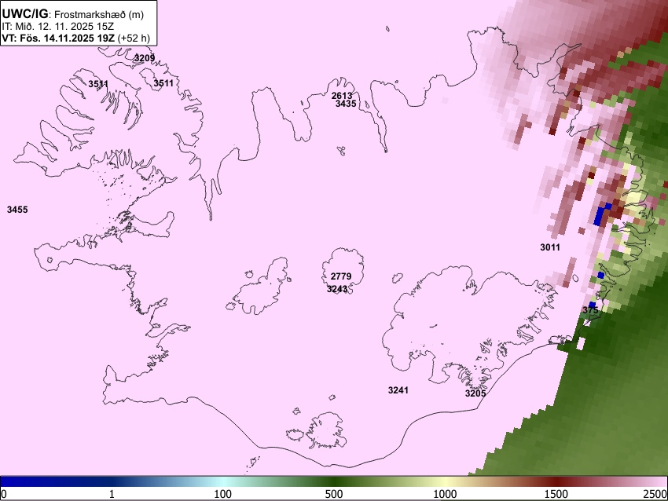Click the 3455 value off the west coast
668x501 pixels.
17,210
